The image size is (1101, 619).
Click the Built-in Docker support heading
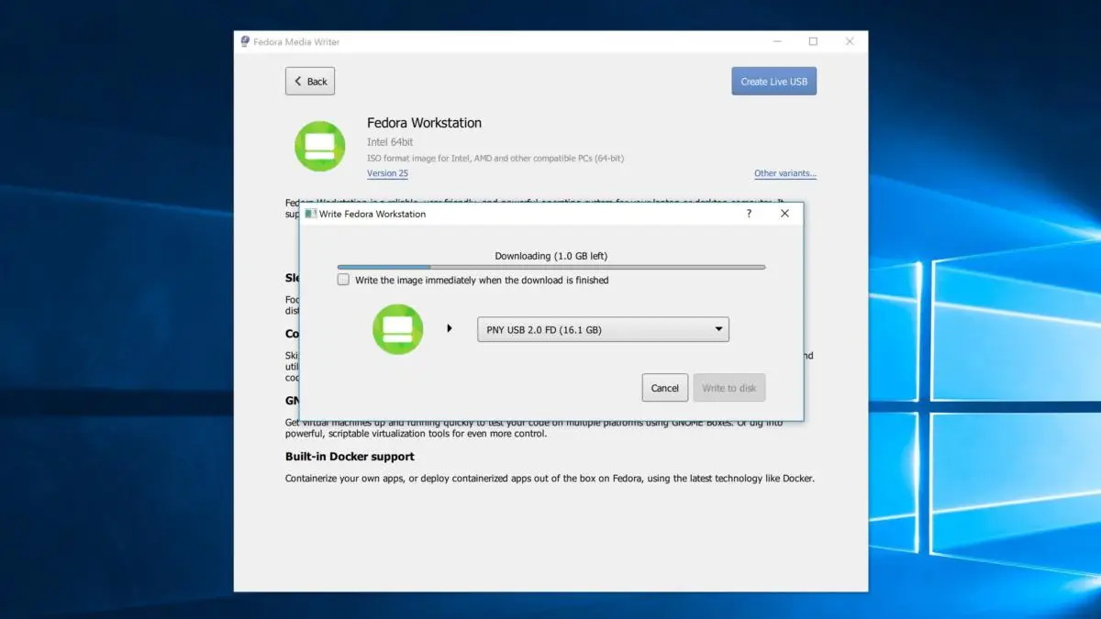(350, 457)
